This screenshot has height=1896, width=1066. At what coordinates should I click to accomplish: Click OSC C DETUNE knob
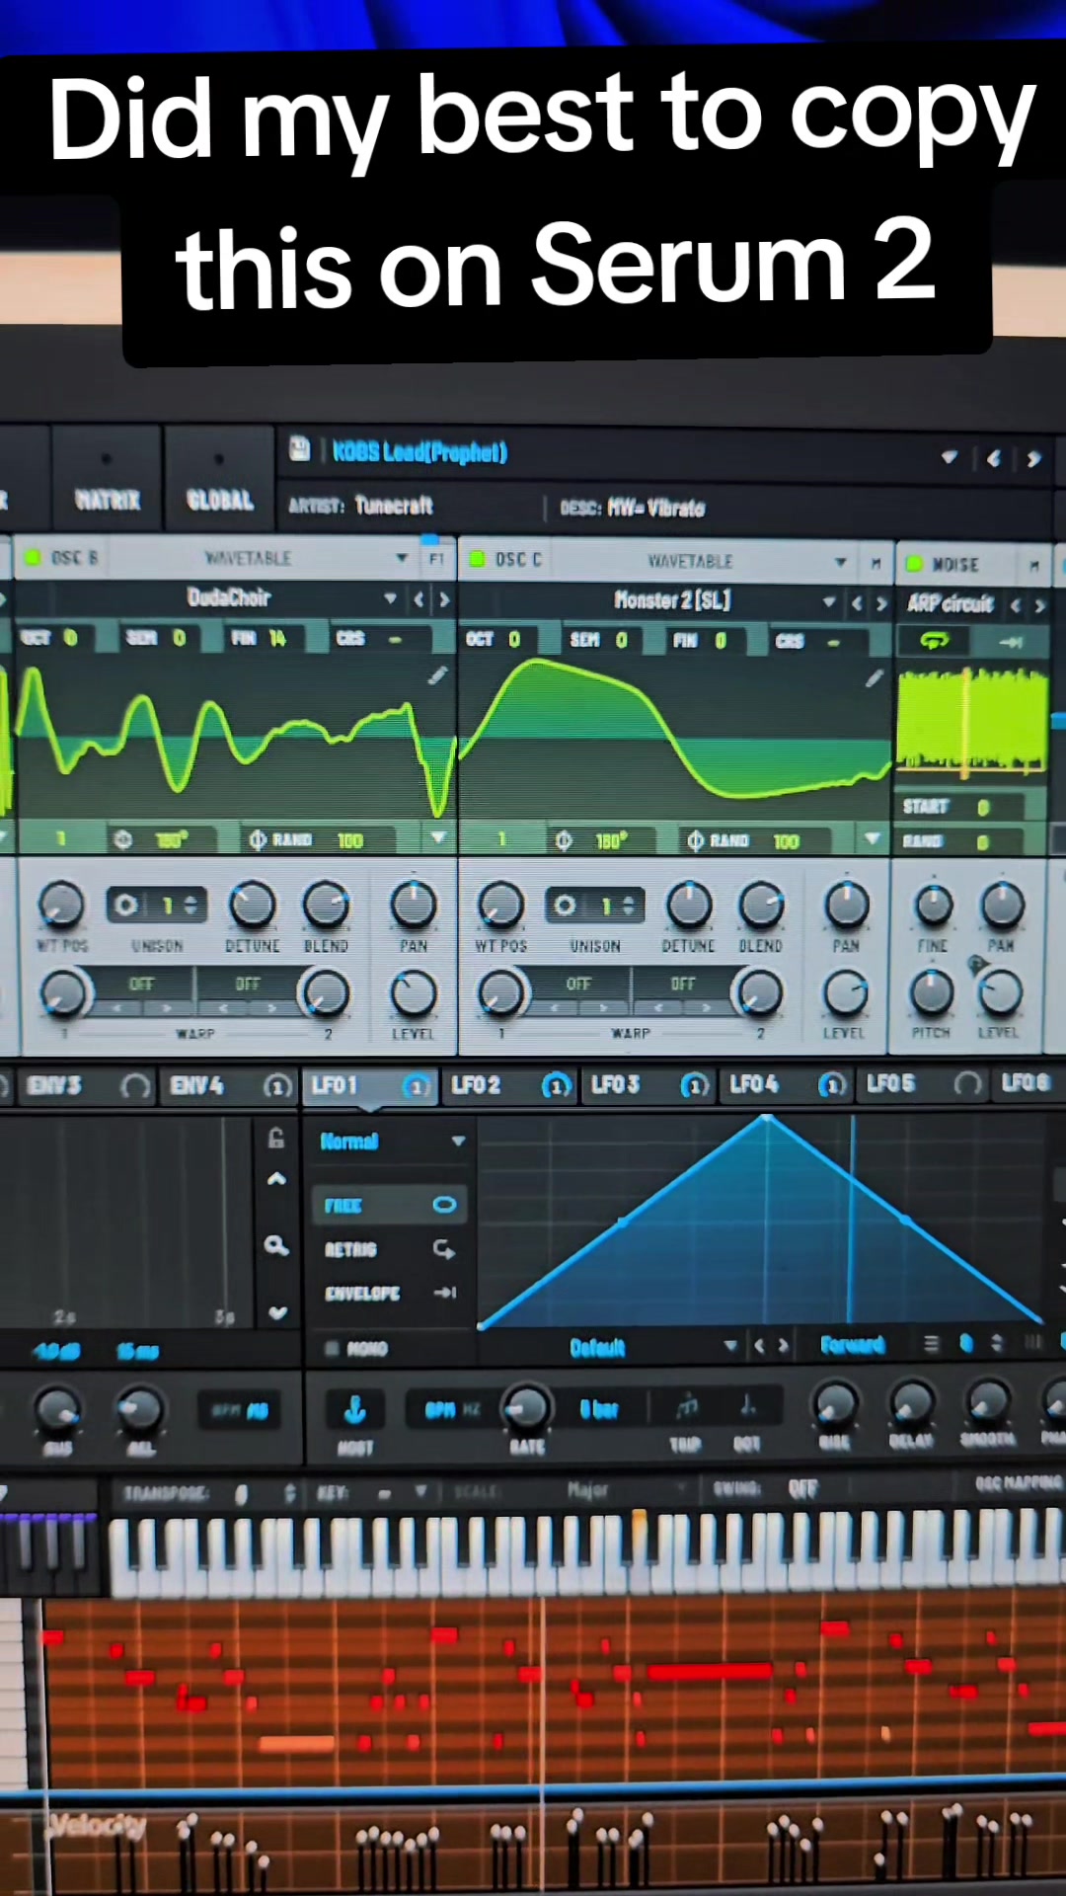[689, 906]
